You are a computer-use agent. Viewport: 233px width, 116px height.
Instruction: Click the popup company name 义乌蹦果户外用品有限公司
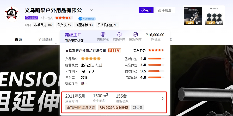85,51
